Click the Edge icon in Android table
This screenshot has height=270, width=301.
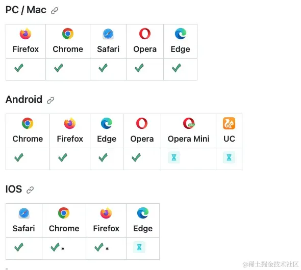107,123
